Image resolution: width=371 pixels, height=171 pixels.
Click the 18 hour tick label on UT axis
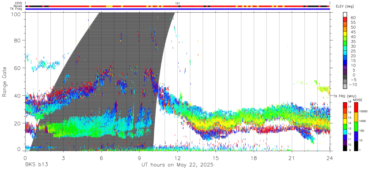click(x=253, y=158)
